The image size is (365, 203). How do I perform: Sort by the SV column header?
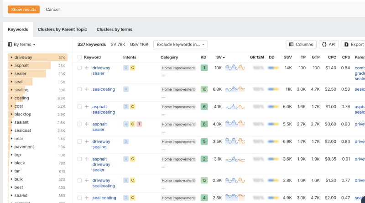[x=220, y=57]
